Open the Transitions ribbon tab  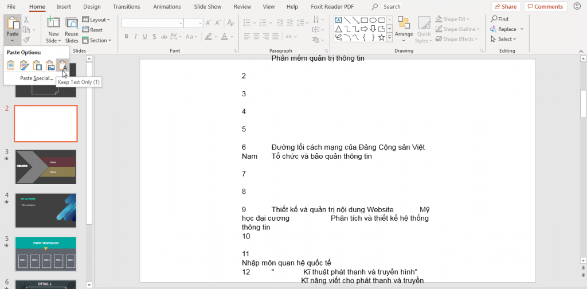[127, 7]
